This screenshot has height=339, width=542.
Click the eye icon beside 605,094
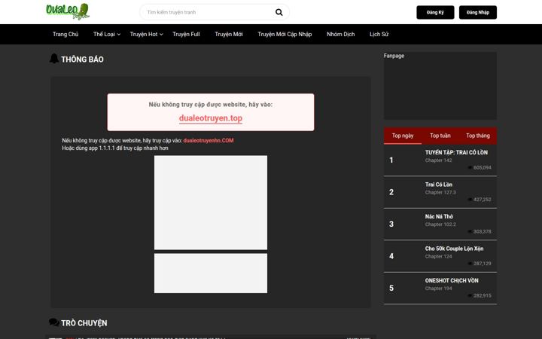coord(470,167)
